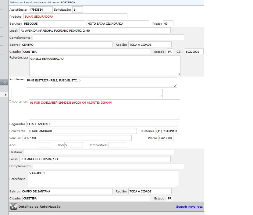This screenshot has height=215, width=253.
Task: Click the small black arrow in left sidebar
Action: (x=6, y=95)
